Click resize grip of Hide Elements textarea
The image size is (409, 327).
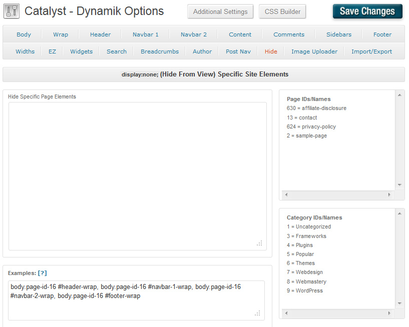(259, 243)
